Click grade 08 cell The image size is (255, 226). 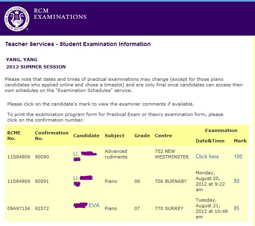(137, 181)
